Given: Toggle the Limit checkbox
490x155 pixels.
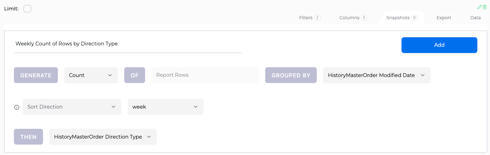Looking at the screenshot, I should (28, 9).
